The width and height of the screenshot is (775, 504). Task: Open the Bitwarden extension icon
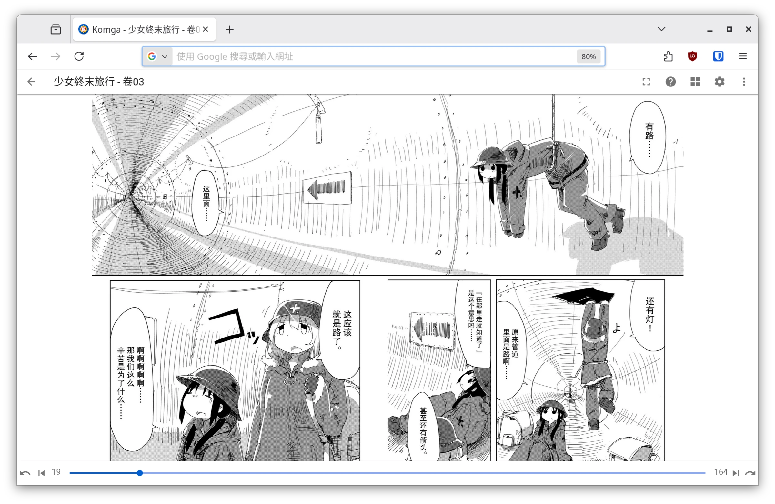click(x=718, y=56)
